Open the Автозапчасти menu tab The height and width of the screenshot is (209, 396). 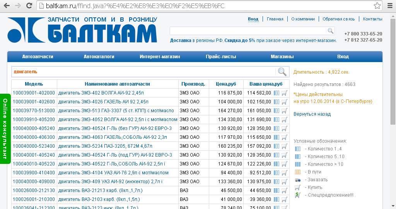[x=38, y=57]
